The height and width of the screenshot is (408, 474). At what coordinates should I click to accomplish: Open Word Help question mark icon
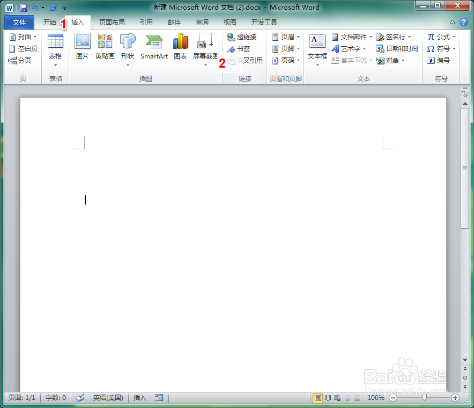point(463,22)
